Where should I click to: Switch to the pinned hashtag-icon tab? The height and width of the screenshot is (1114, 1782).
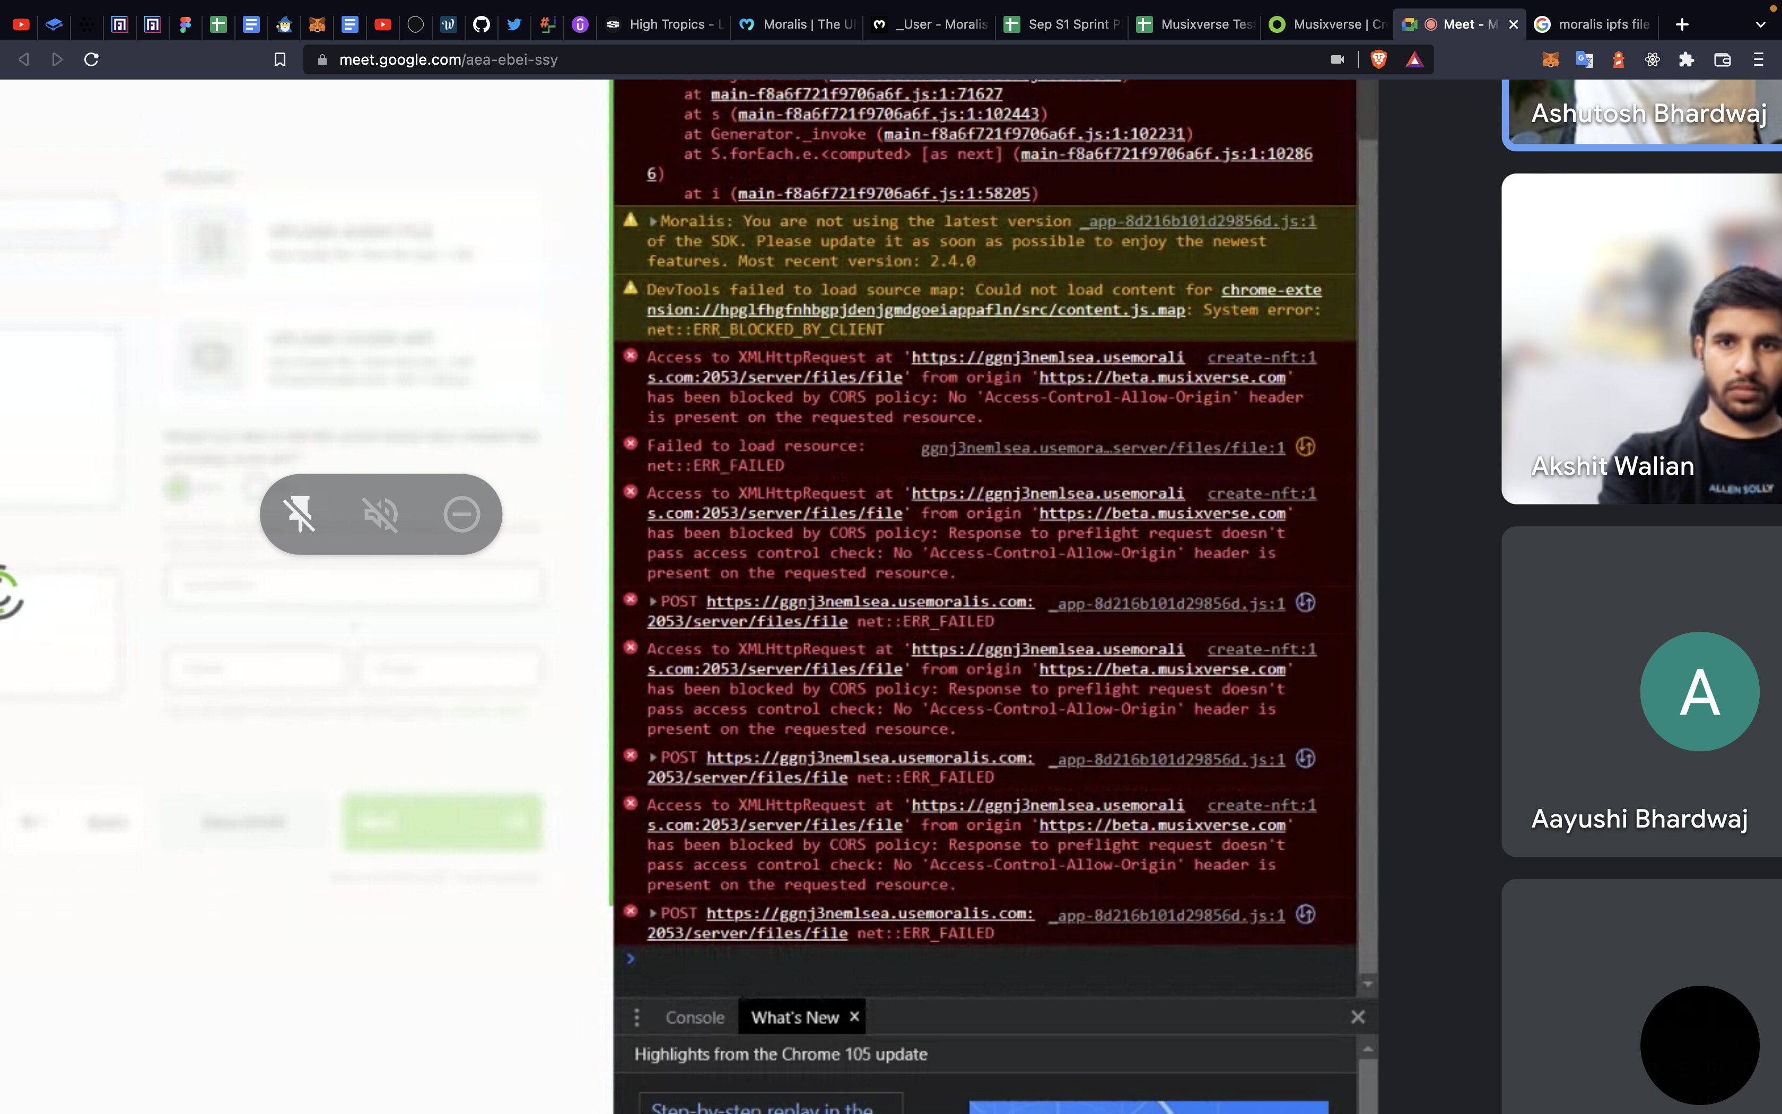click(x=547, y=24)
